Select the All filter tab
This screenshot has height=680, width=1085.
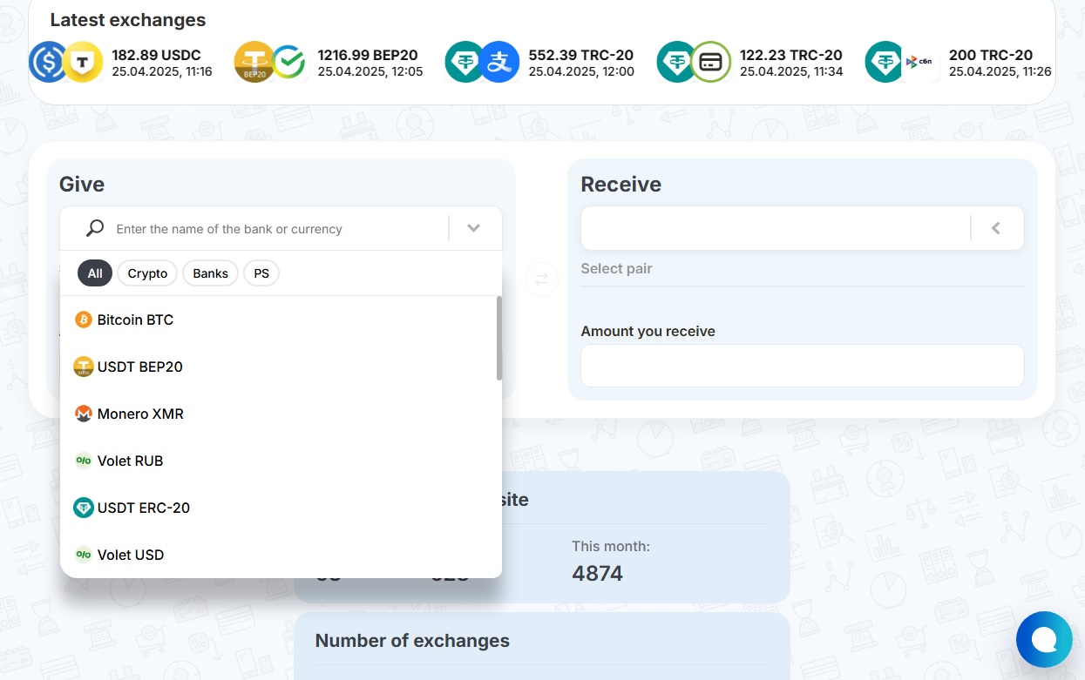pyautogui.click(x=95, y=273)
